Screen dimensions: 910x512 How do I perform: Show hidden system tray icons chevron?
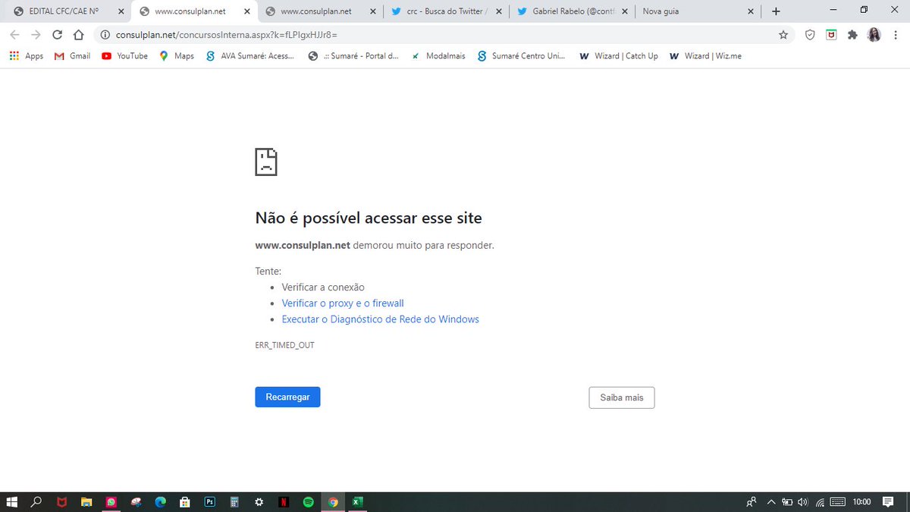770,501
